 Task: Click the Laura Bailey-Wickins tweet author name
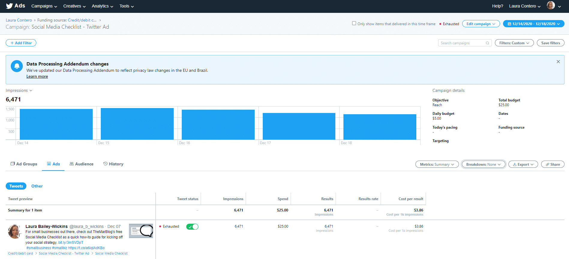click(46, 226)
